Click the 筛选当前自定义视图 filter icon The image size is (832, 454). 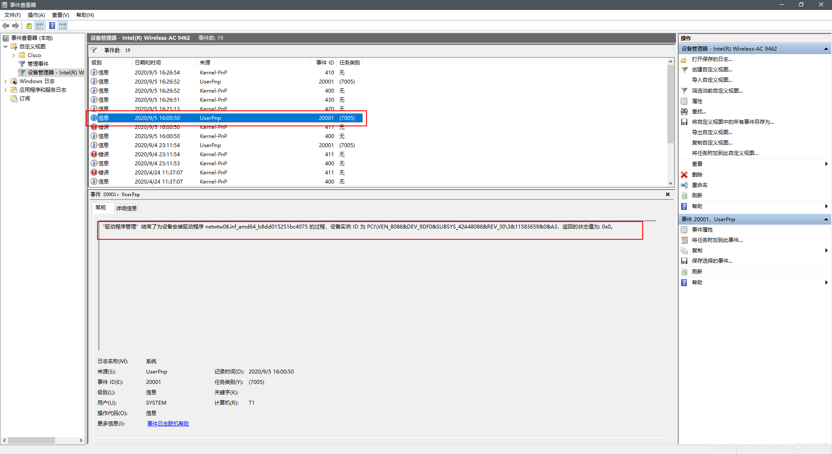coord(684,91)
